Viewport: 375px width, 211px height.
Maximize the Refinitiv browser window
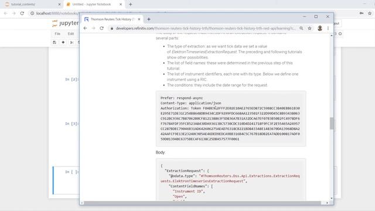(316, 16)
